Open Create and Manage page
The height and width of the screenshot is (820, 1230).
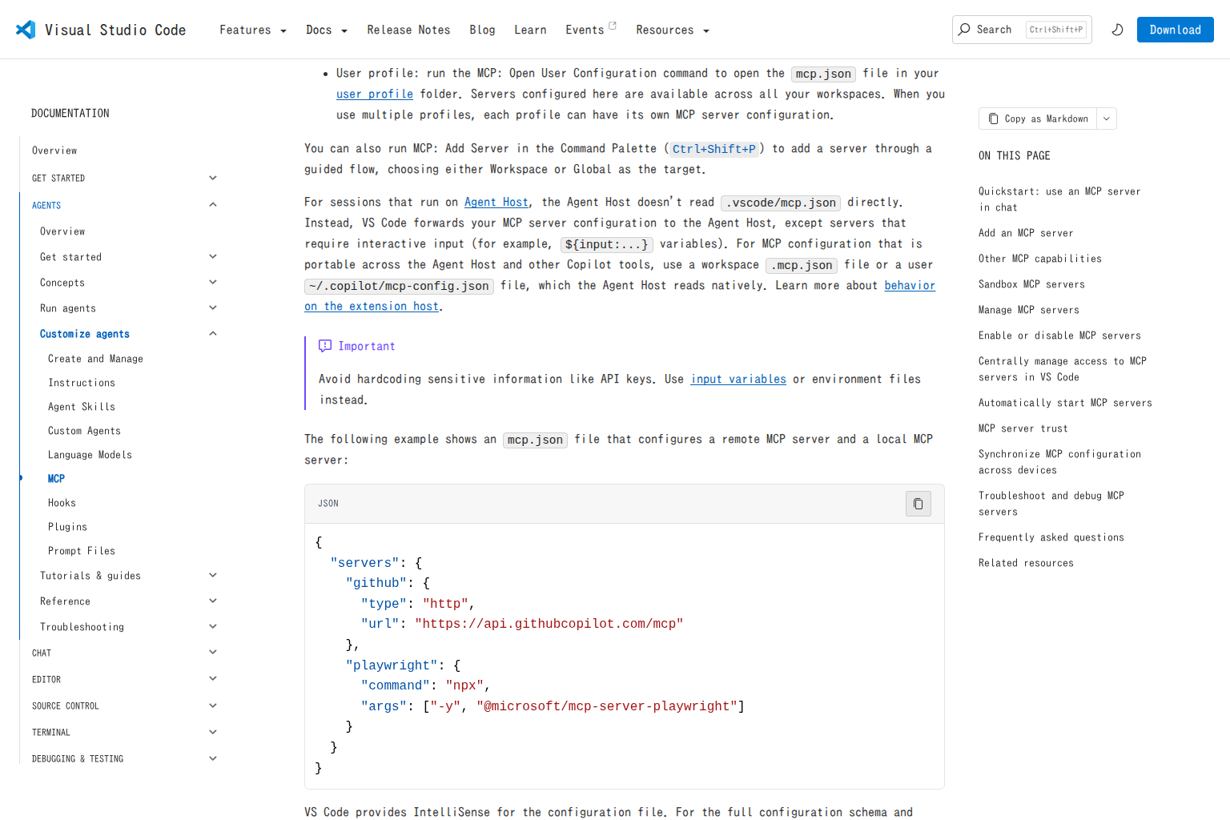(95, 359)
